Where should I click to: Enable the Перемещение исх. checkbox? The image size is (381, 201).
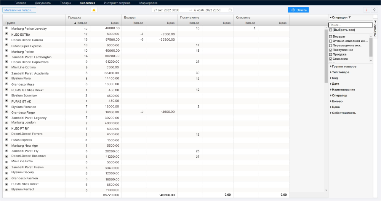[330, 46]
